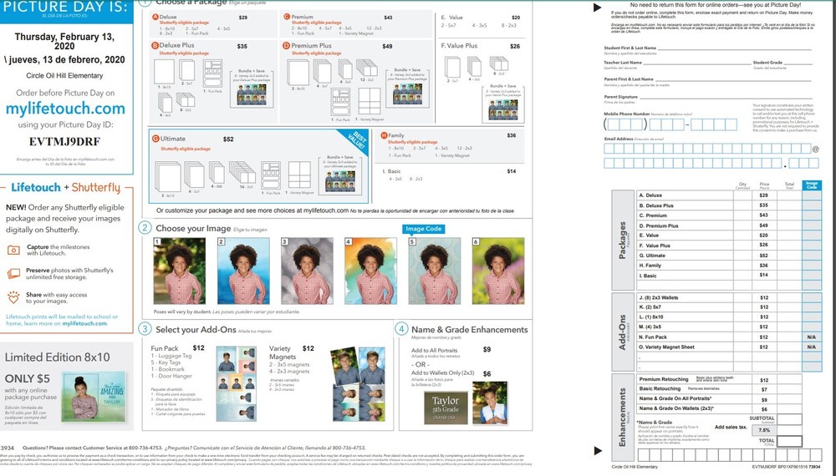Viewport: 836px width, 476px height.
Task: Click the Image Code cell for D. Premium Plus
Action: [x=812, y=225]
